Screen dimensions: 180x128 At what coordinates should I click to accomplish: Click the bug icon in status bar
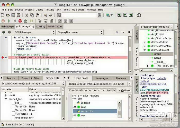point(3,124)
